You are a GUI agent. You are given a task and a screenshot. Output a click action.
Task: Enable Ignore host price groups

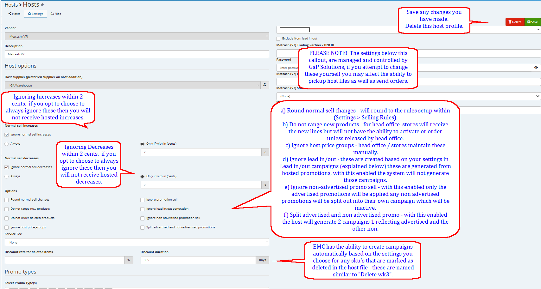(x=6, y=228)
